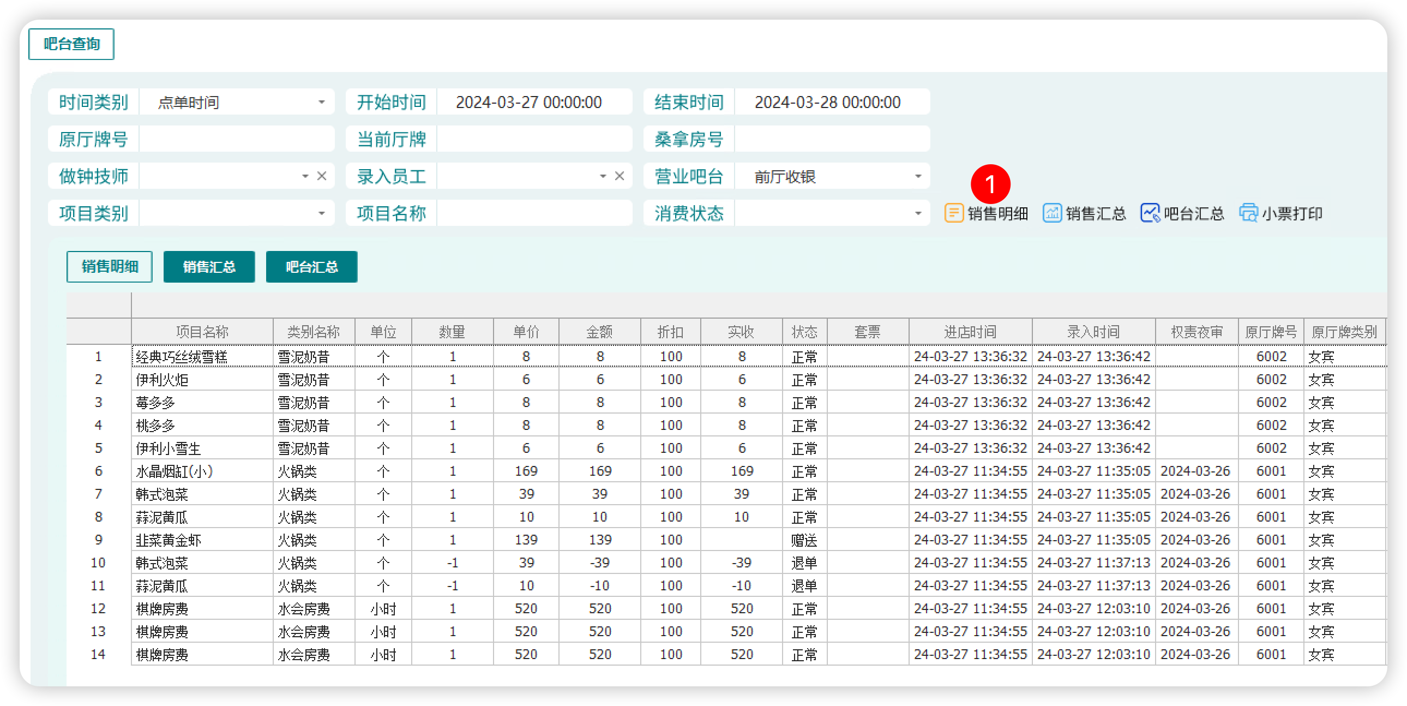
Task: Select the 吧台查询 tab
Action: [71, 44]
